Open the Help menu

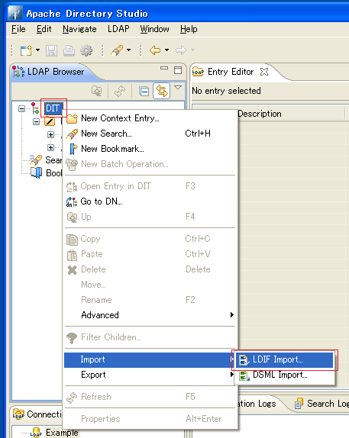(189, 29)
